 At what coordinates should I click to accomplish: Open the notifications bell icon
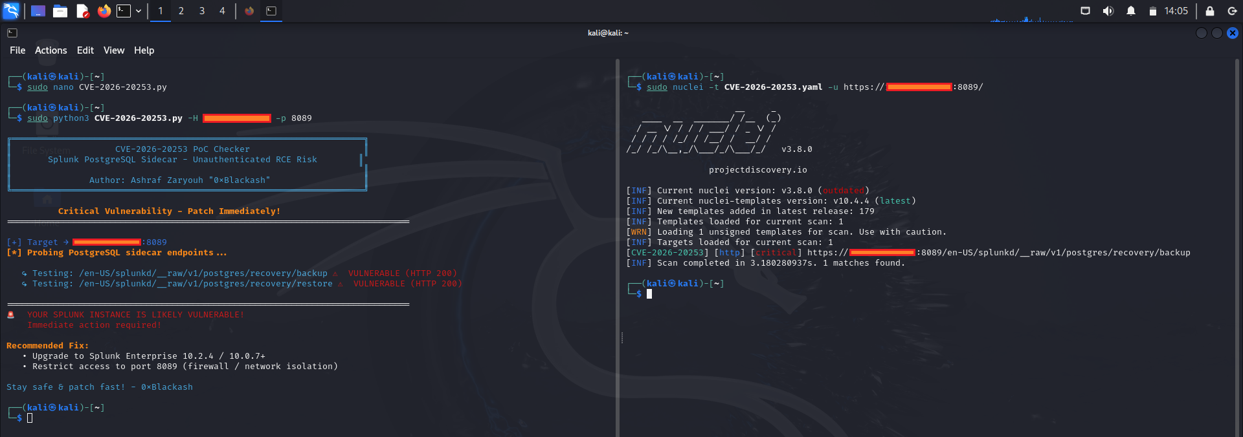coord(1131,11)
